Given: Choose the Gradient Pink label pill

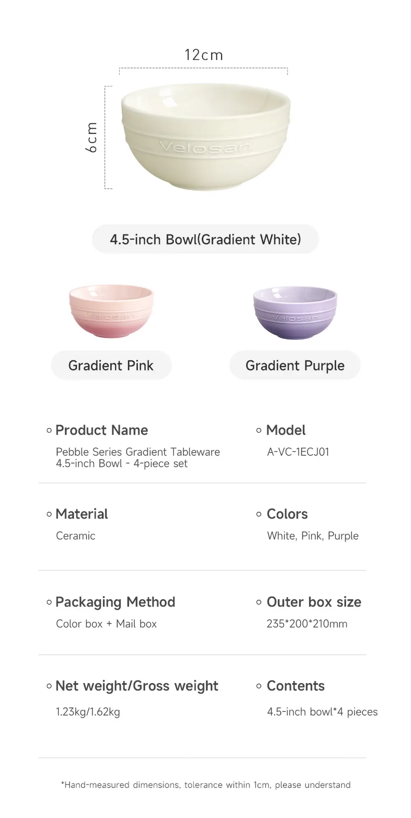Looking at the screenshot, I should click(111, 365).
